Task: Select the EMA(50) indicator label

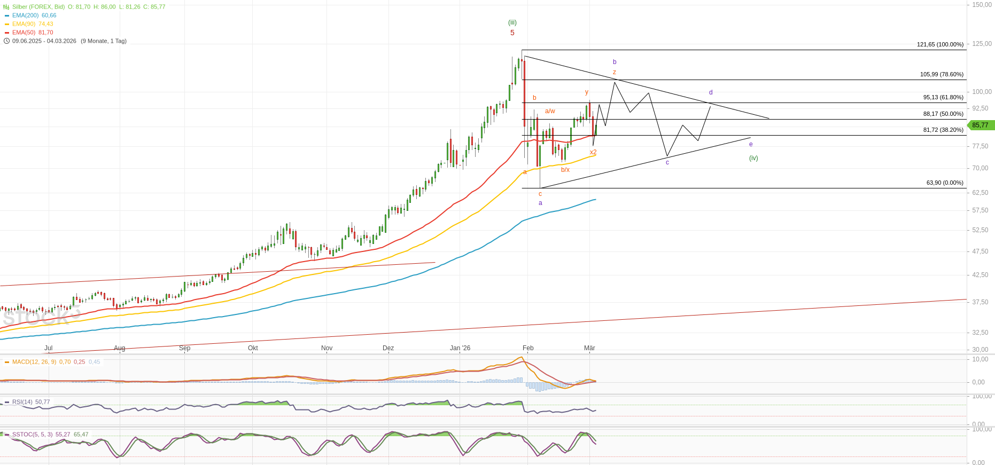Action: (x=24, y=33)
